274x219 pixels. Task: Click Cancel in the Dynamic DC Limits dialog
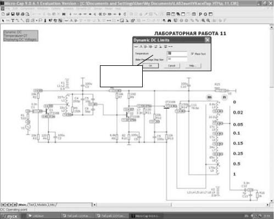(x=171, y=65)
